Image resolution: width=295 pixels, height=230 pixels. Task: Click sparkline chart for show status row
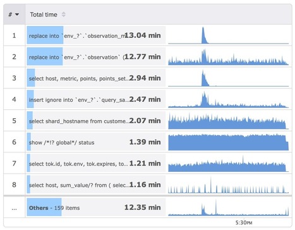point(229,142)
